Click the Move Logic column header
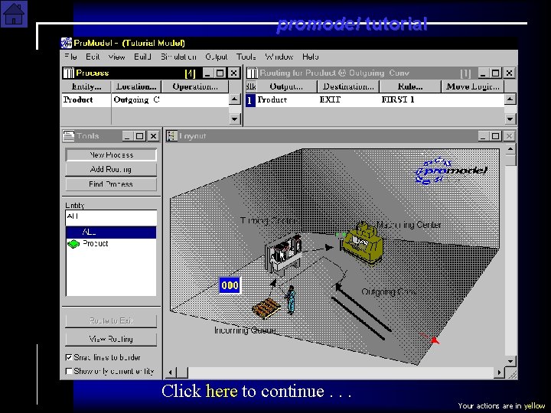This screenshot has width=551, height=413. click(x=473, y=86)
